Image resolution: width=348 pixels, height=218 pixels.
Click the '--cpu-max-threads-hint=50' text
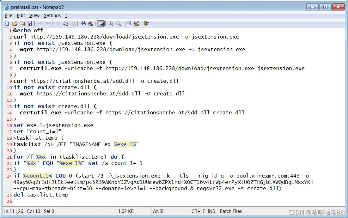53,189
